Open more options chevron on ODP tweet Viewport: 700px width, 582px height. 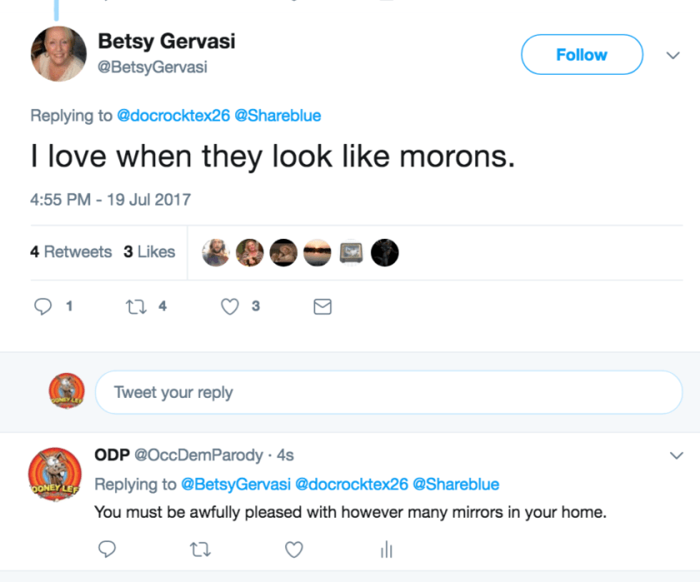(x=676, y=455)
